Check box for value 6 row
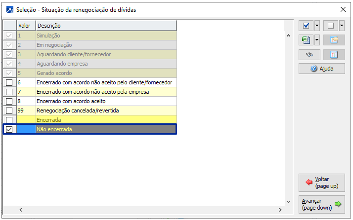Image resolution: width=353 pixels, height=220 pixels. [x=9, y=83]
